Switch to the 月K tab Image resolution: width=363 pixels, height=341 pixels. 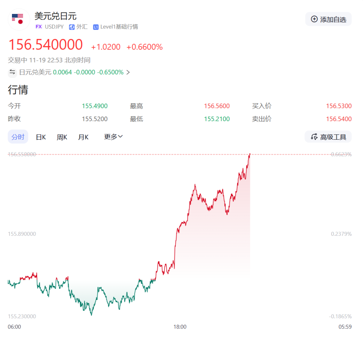[x=83, y=137]
